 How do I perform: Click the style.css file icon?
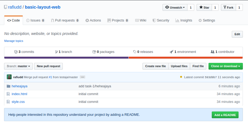point(8,102)
